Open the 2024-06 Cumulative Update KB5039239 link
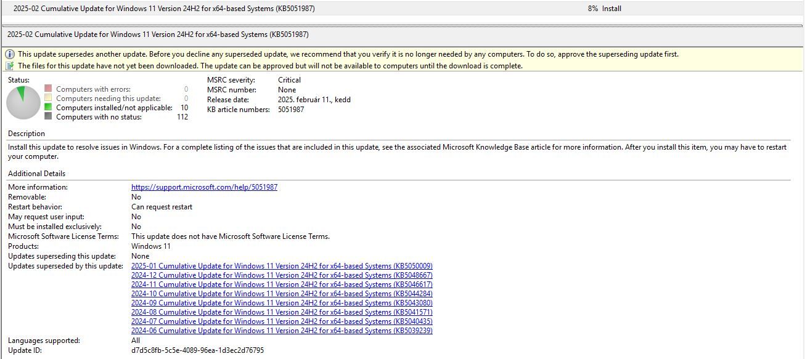Screen dimensions: 805x359 pyautogui.click(x=282, y=331)
